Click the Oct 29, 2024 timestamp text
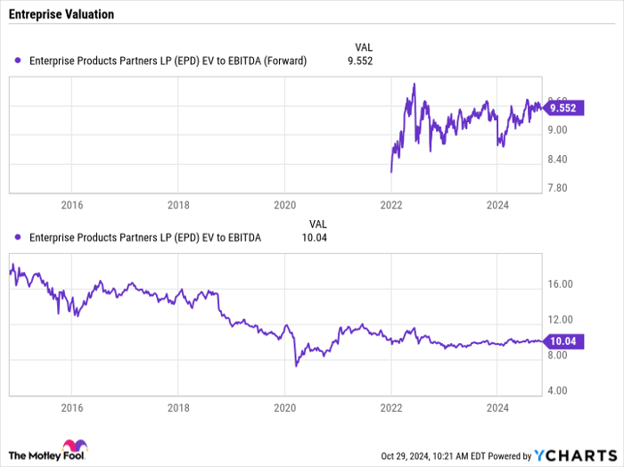The height and width of the screenshot is (467, 624). click(x=405, y=456)
